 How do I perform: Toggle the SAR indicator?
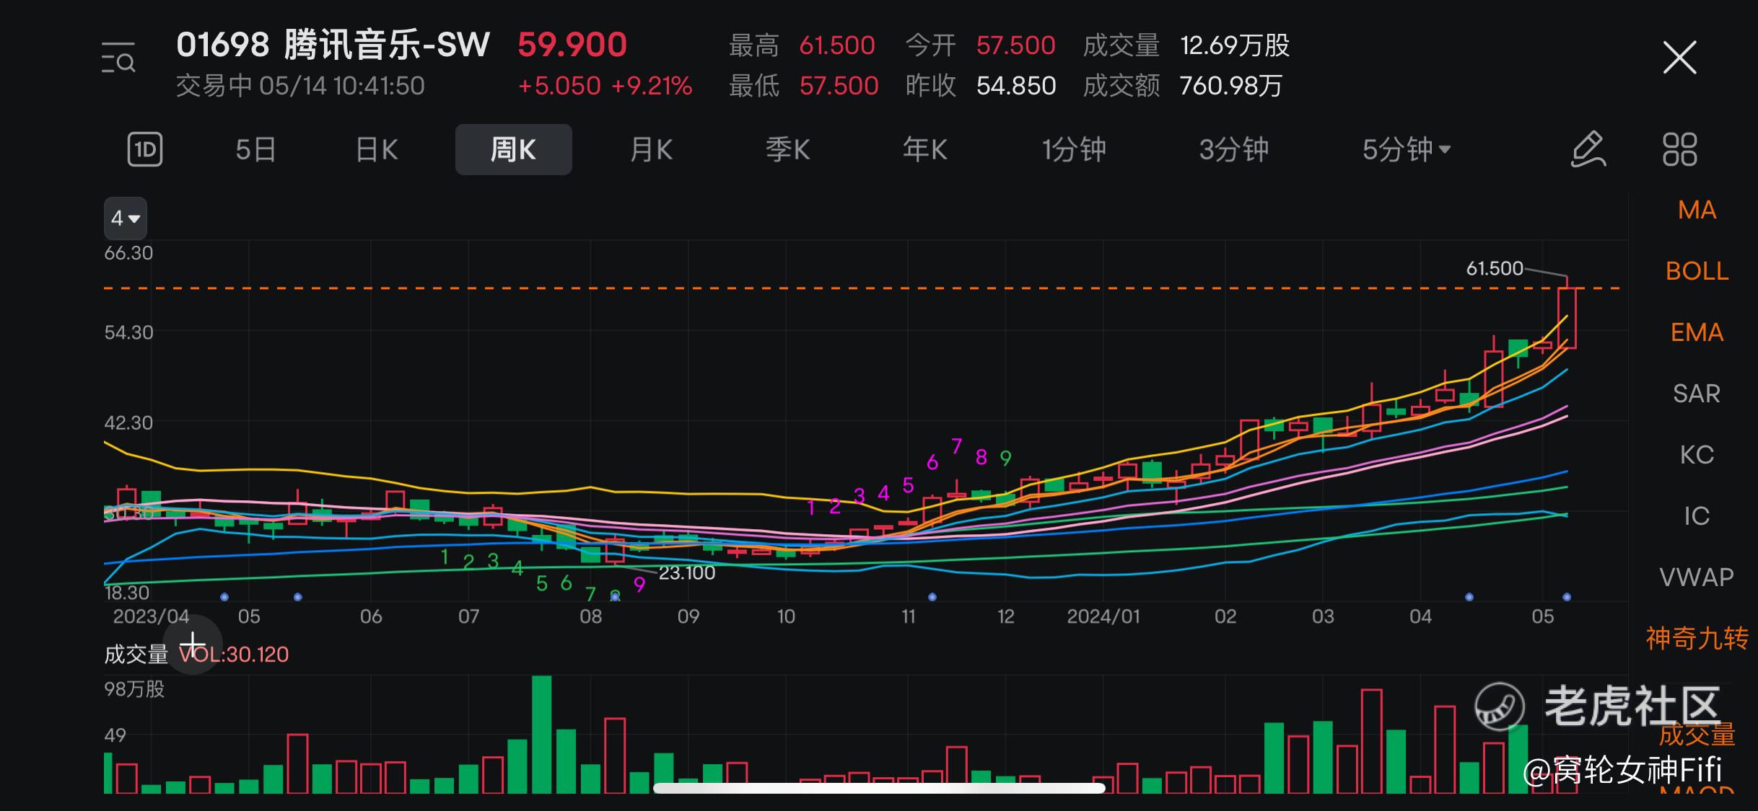[1697, 394]
